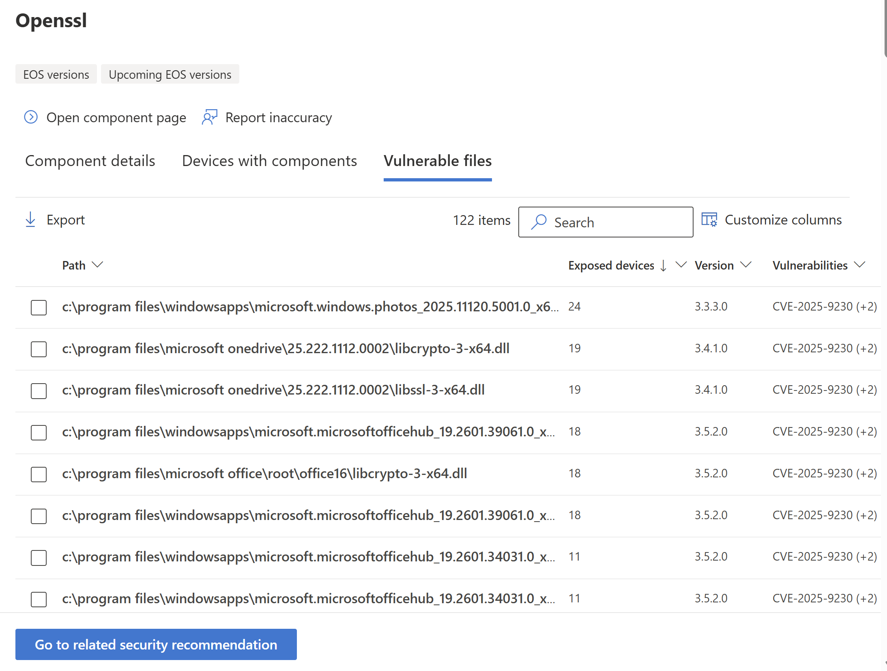Switch to the Component details tab
This screenshot has width=887, height=671.
click(90, 161)
